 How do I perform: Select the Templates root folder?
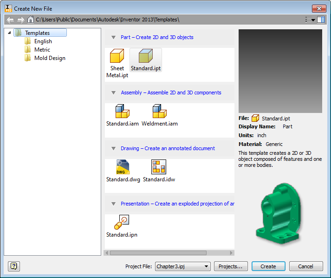pyautogui.click(x=40, y=33)
